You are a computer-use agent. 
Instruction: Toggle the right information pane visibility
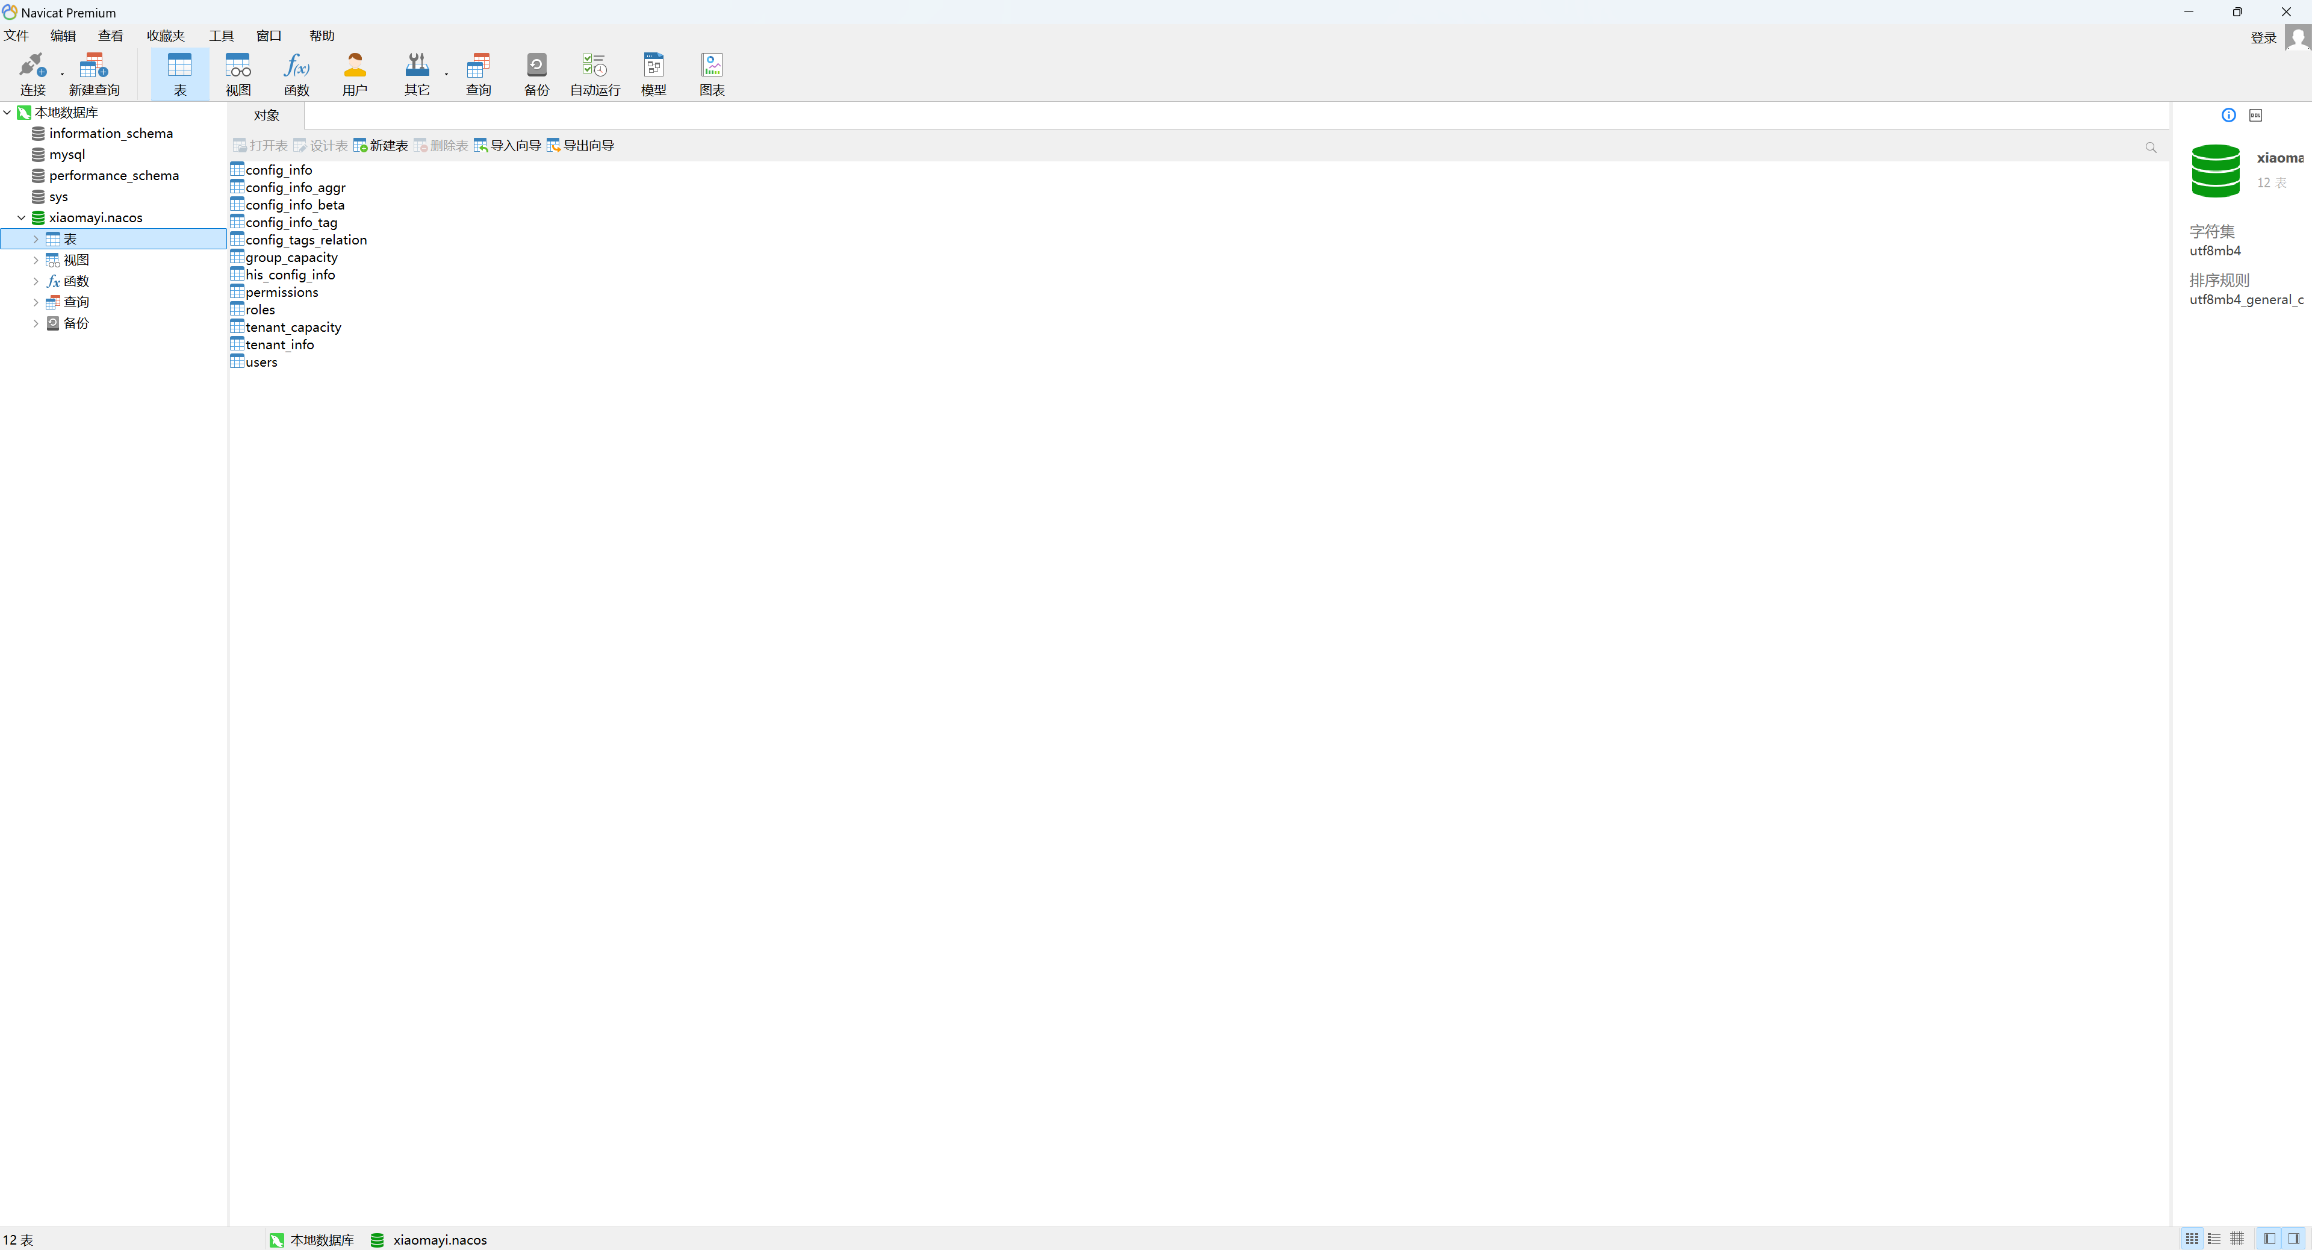coord(2293,1239)
